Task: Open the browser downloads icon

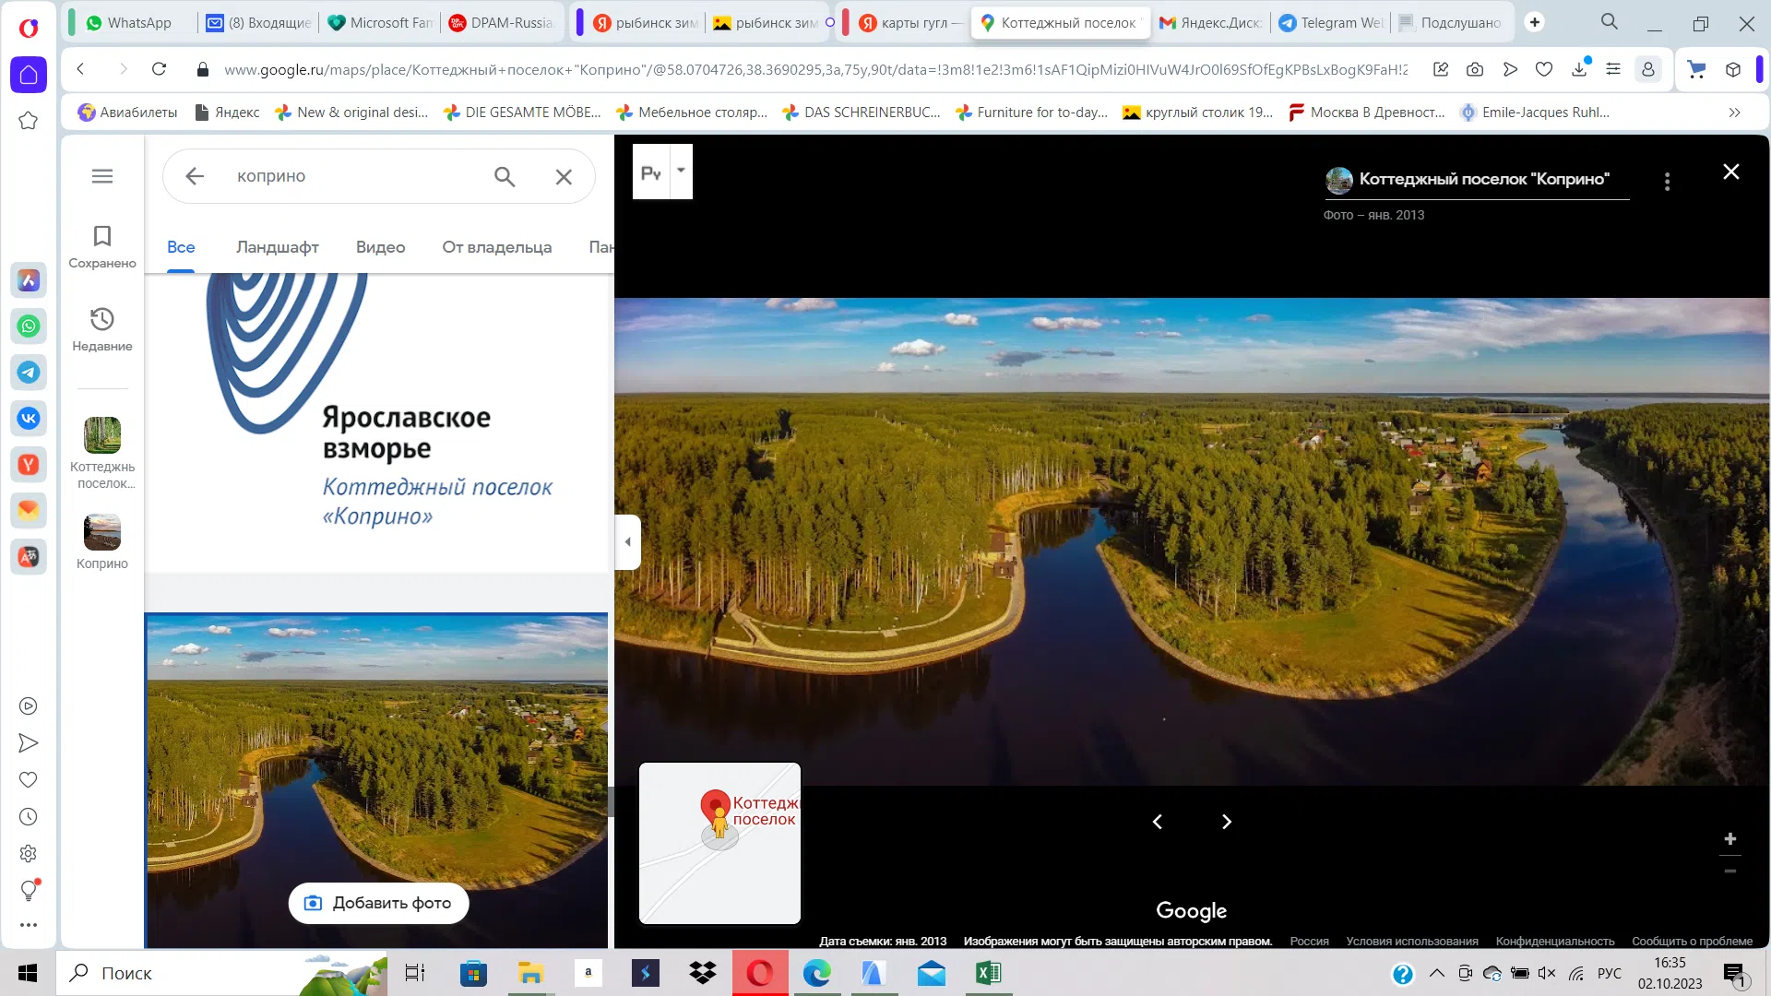Action: click(1579, 69)
